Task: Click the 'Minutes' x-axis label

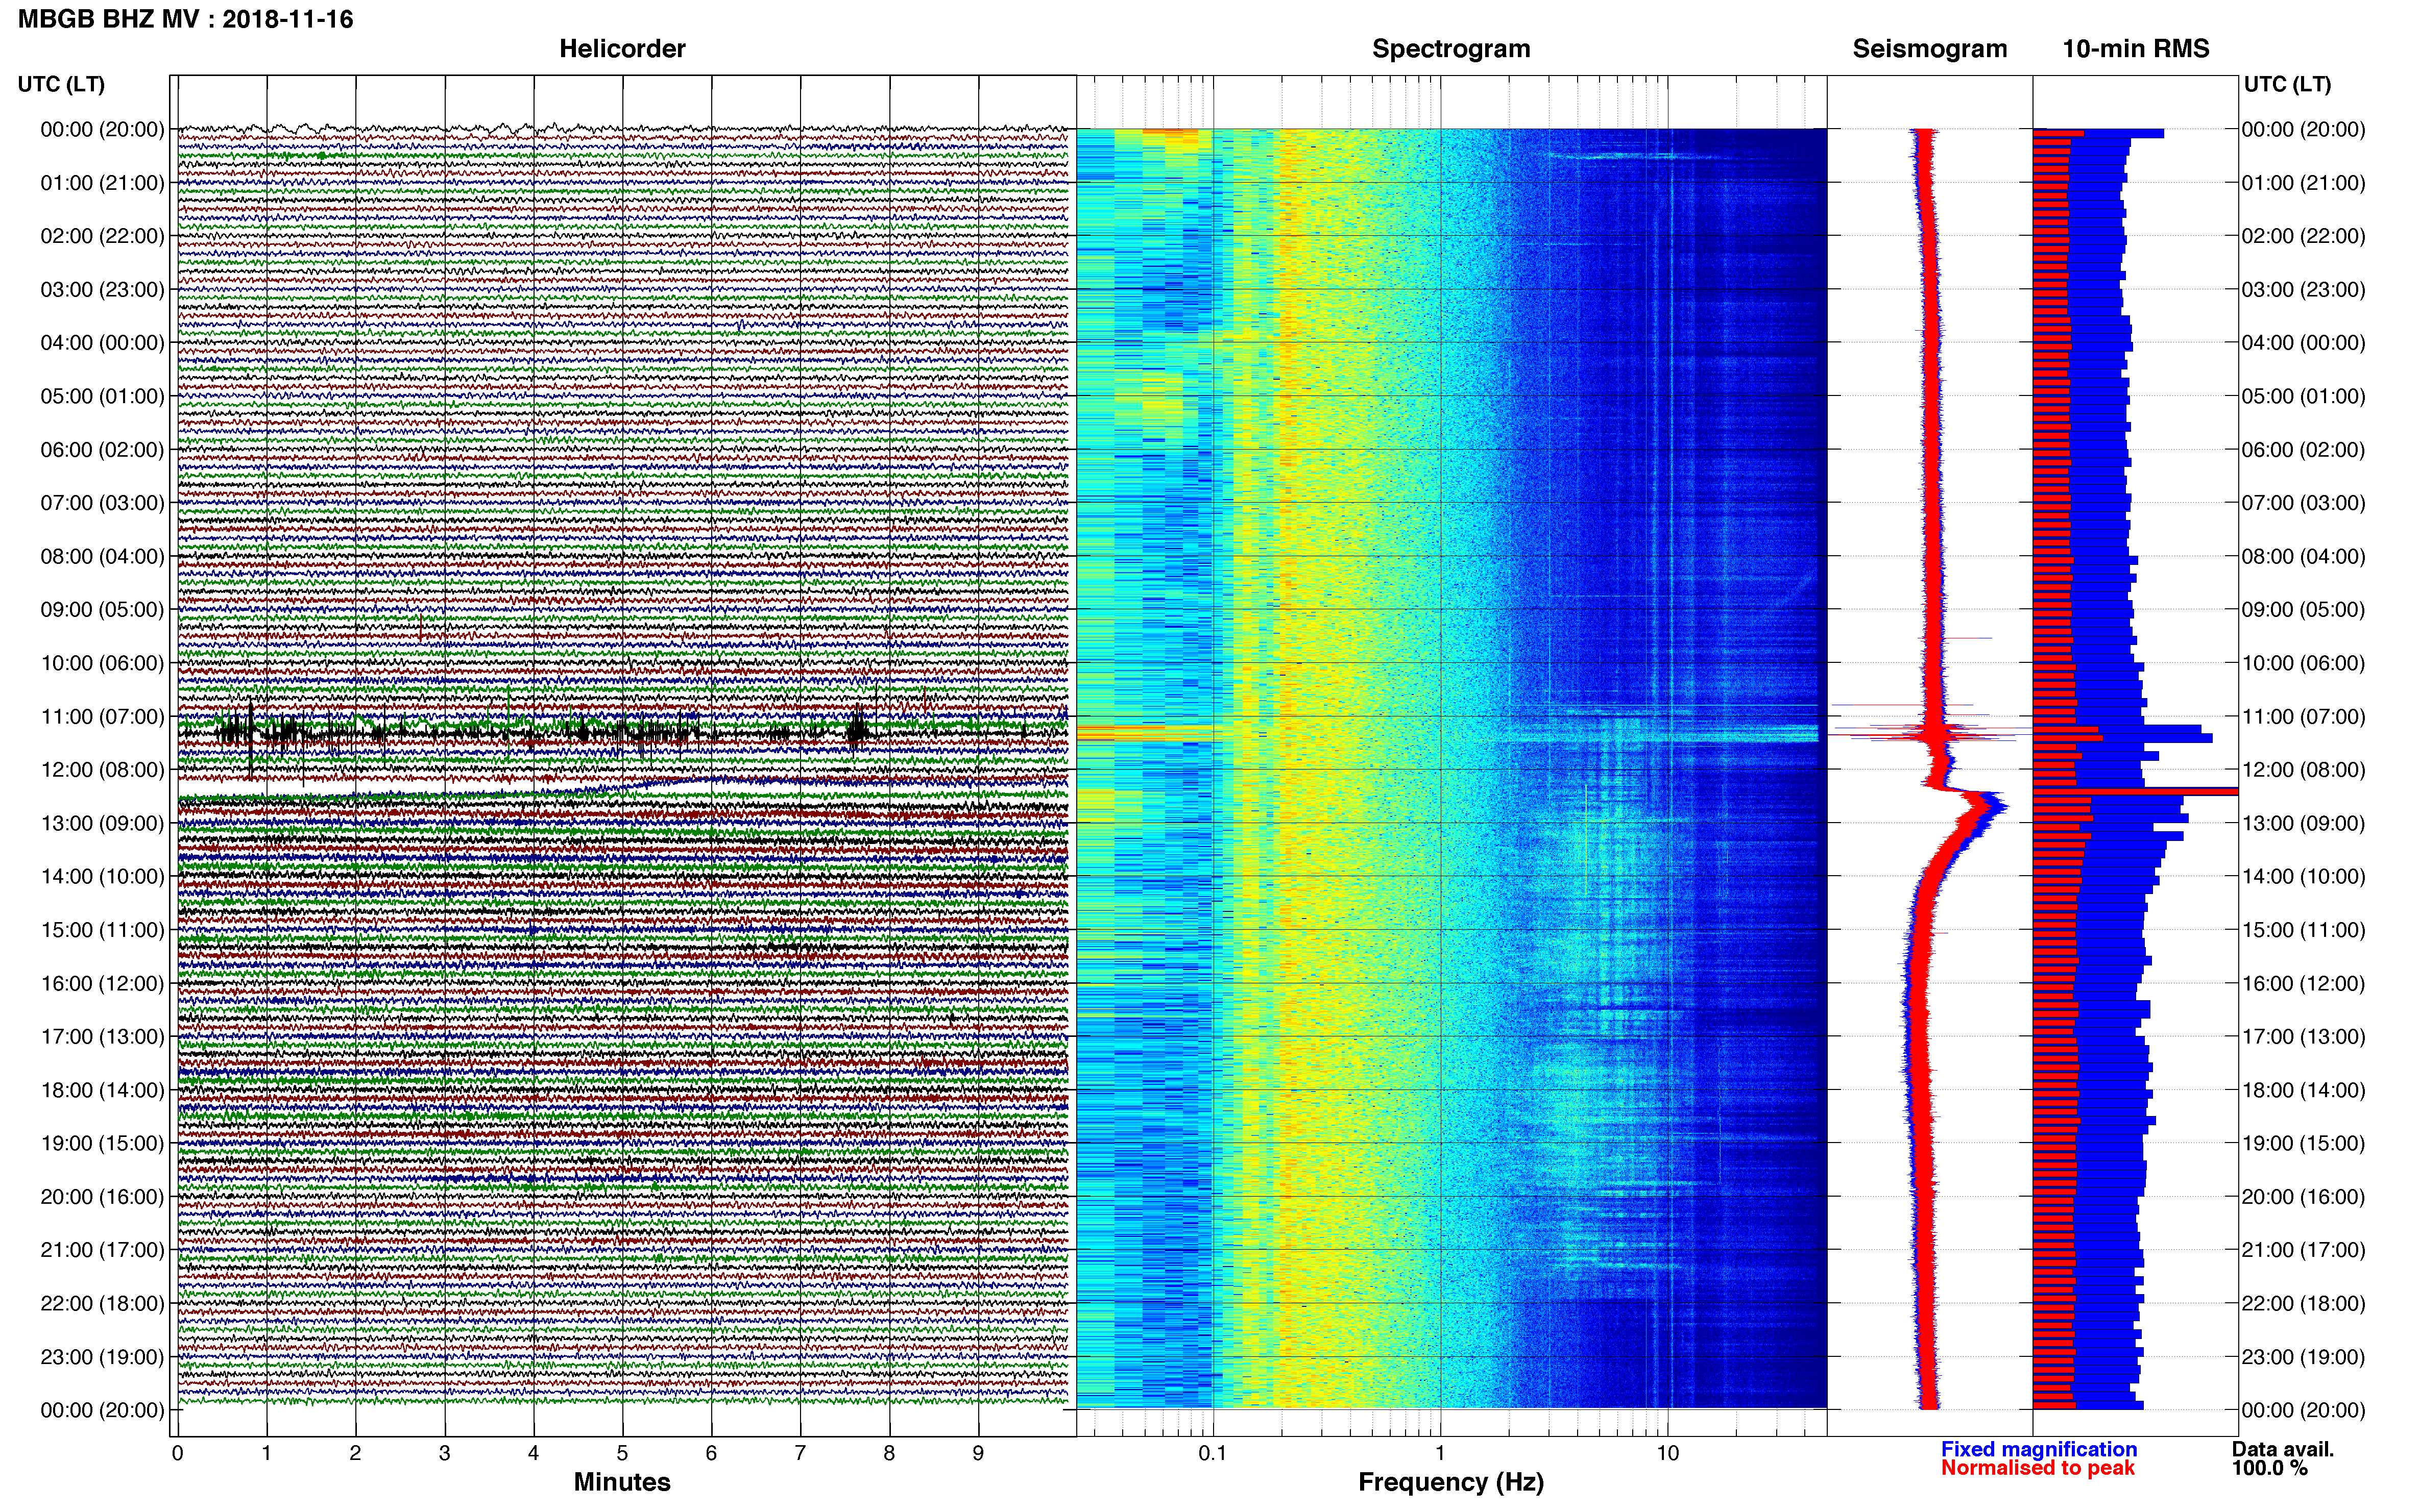Action: tap(621, 1482)
